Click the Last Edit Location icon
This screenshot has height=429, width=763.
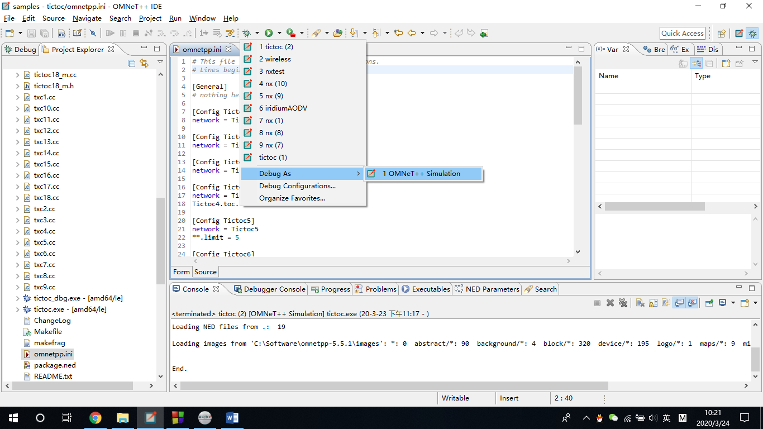tap(398, 34)
